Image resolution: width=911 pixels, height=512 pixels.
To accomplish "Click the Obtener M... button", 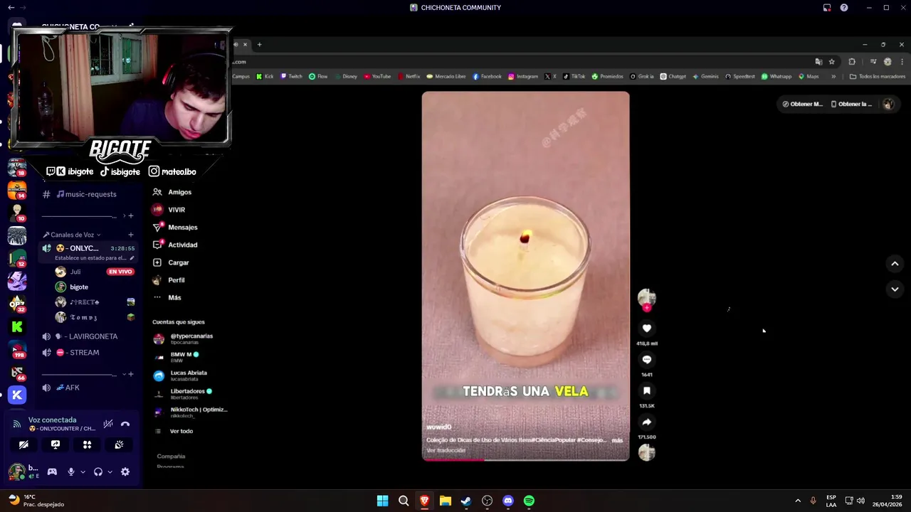I will (x=802, y=104).
